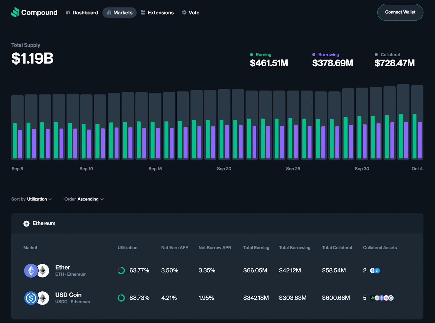Click USD Coin Total Collateral $600.66M
The image size is (435, 323).
(x=336, y=298)
